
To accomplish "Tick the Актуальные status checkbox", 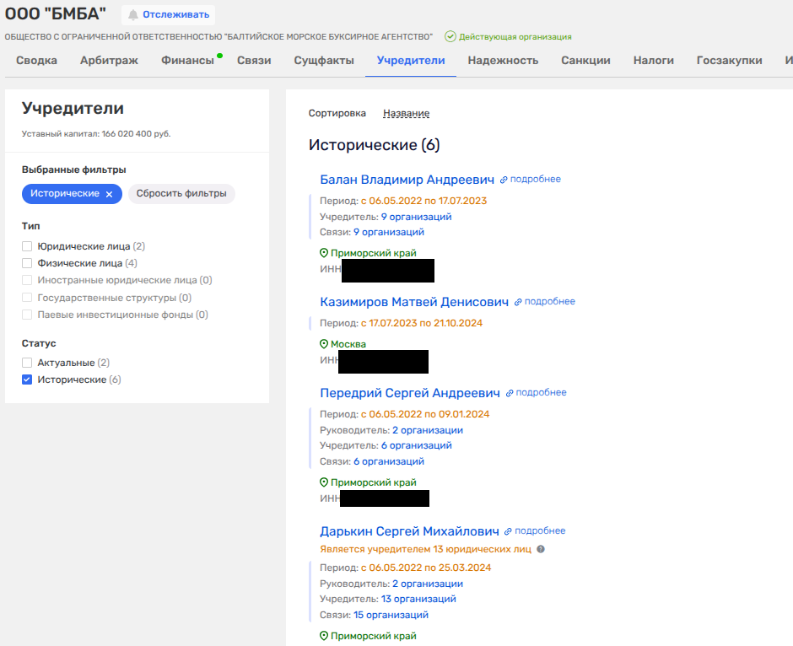I will coord(27,363).
